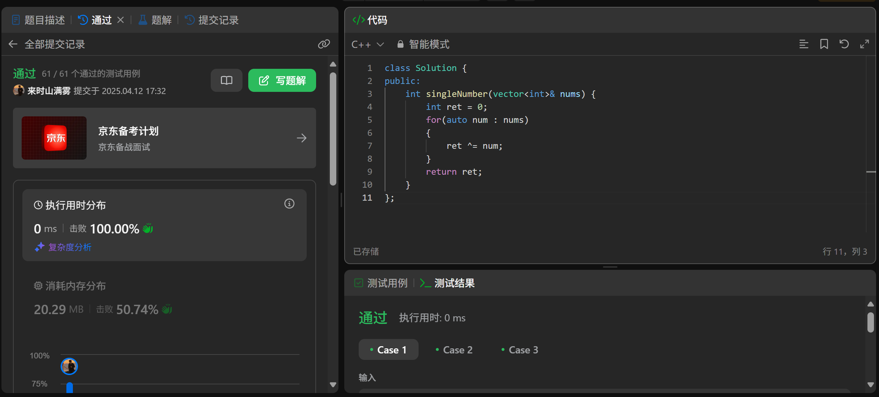Close the 通过 submission tab
Screen dimensions: 879x397
pos(121,20)
